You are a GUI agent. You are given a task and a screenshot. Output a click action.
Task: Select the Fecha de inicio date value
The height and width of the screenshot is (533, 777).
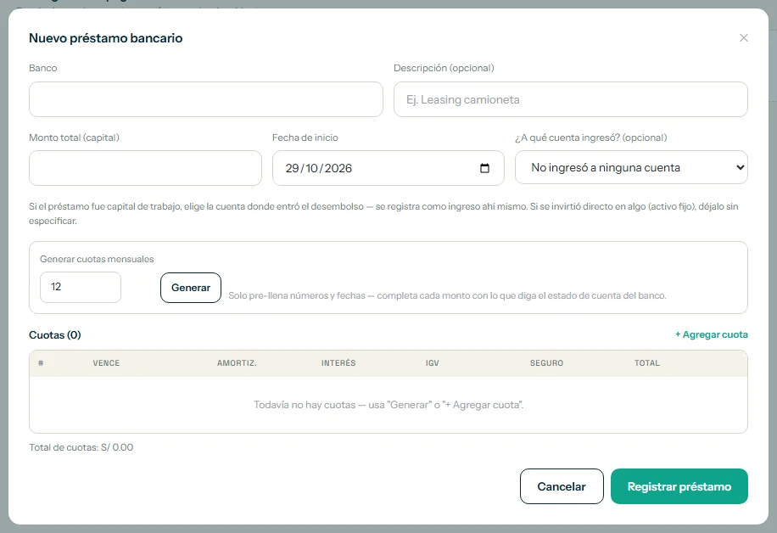tap(319, 168)
